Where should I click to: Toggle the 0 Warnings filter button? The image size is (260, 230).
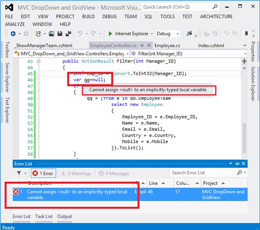tap(76, 173)
